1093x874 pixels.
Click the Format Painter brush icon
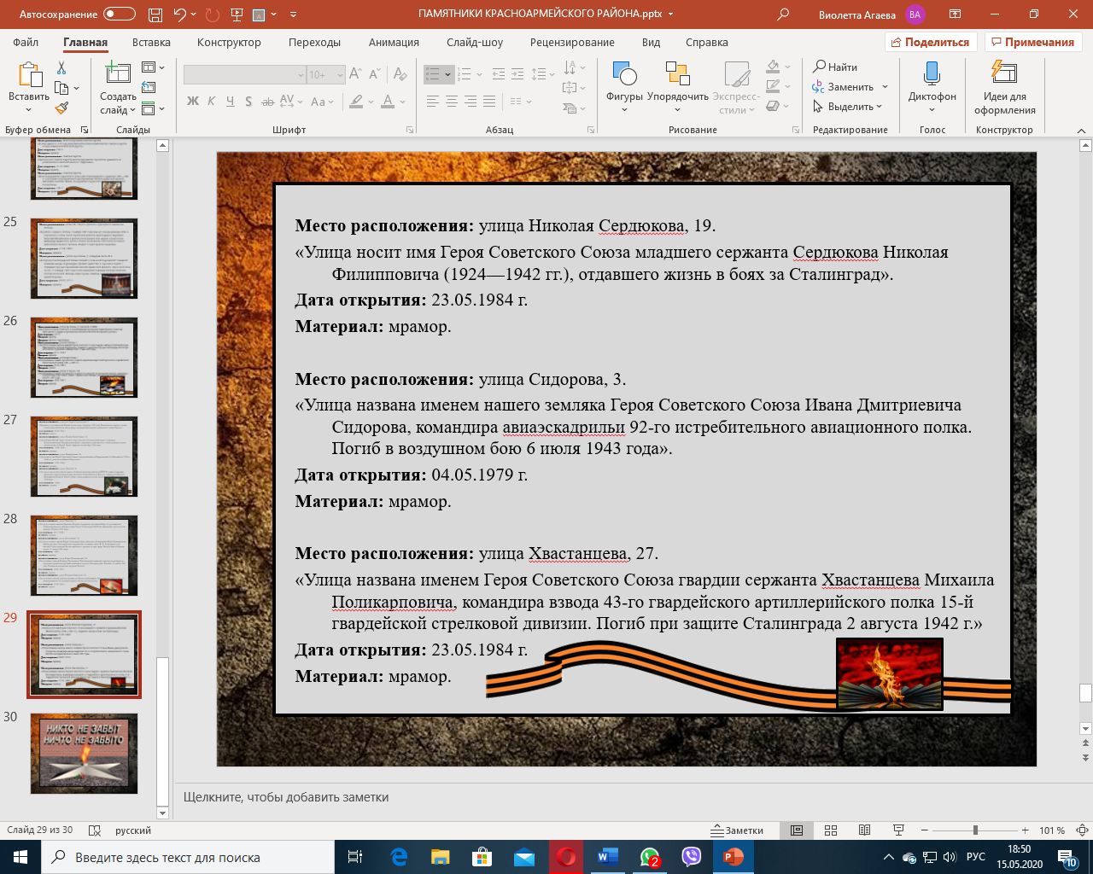61,108
